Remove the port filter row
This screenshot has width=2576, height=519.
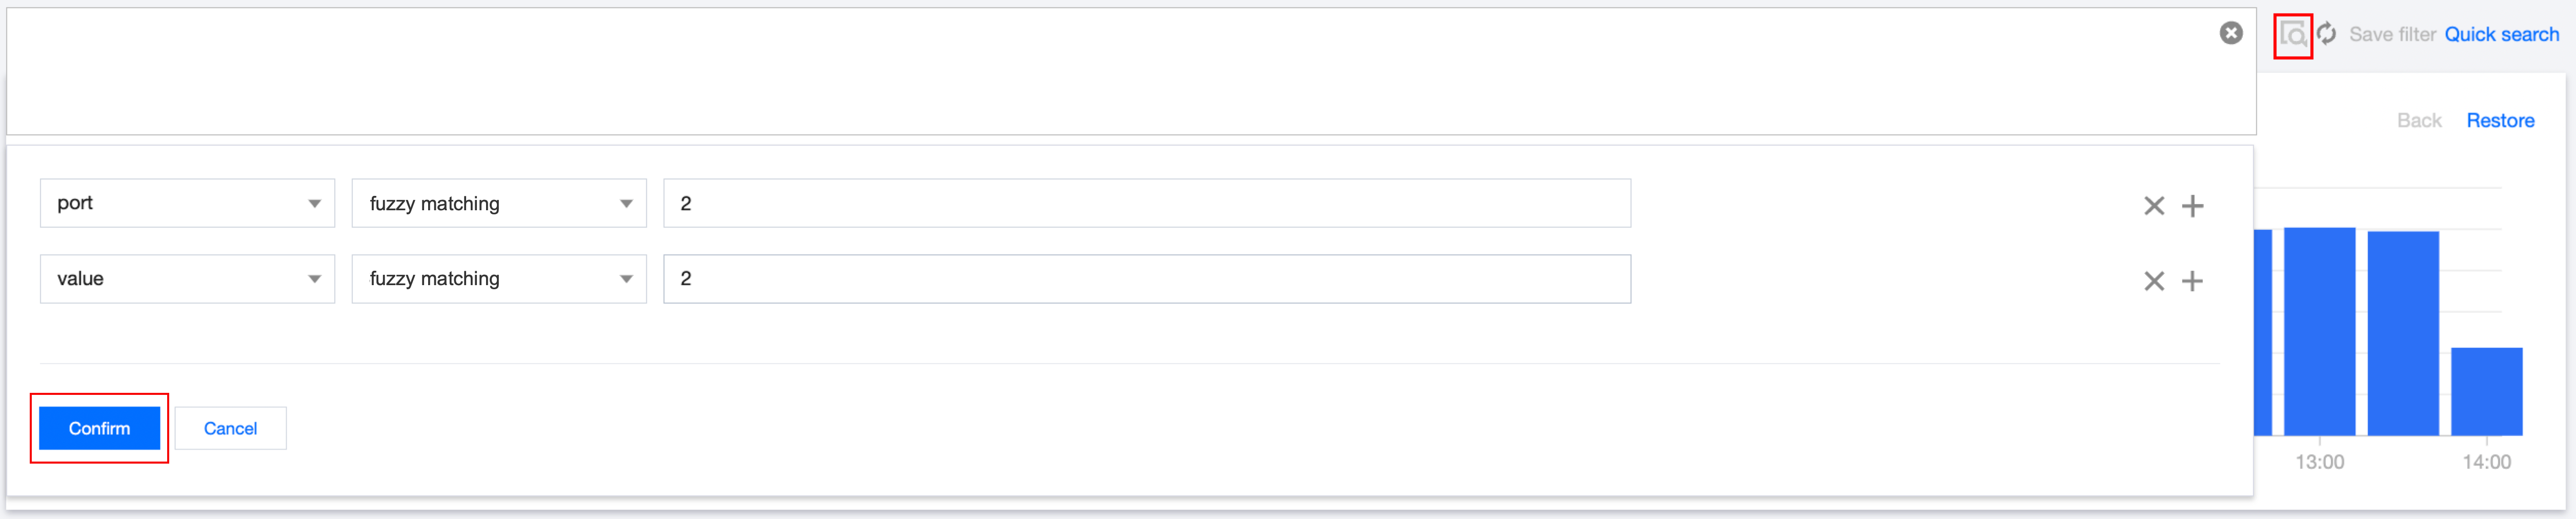(2154, 206)
